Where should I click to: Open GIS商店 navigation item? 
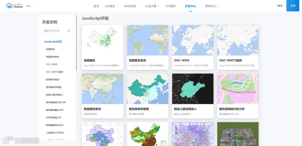[x=110, y=6]
